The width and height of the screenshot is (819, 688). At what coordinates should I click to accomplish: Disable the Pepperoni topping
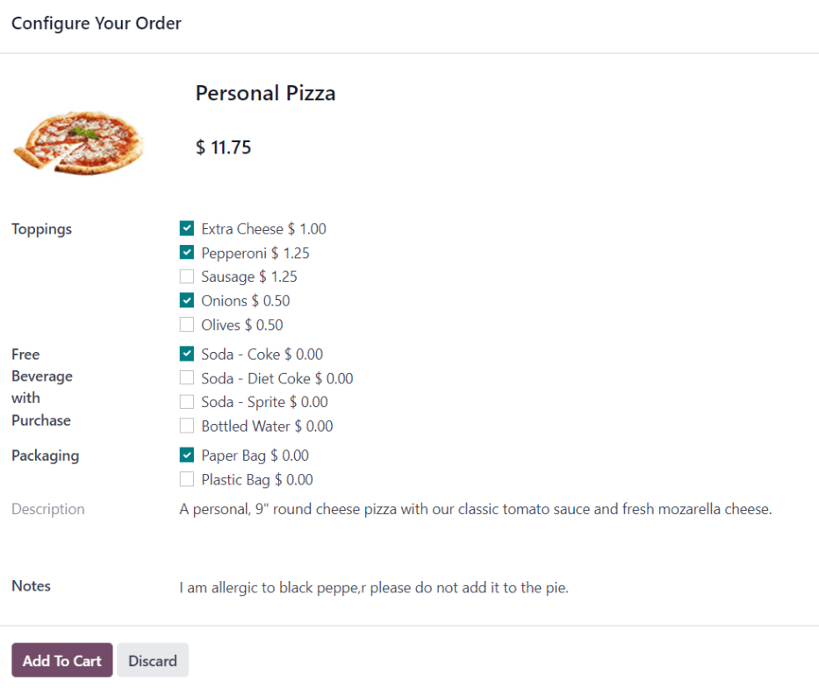pos(186,253)
